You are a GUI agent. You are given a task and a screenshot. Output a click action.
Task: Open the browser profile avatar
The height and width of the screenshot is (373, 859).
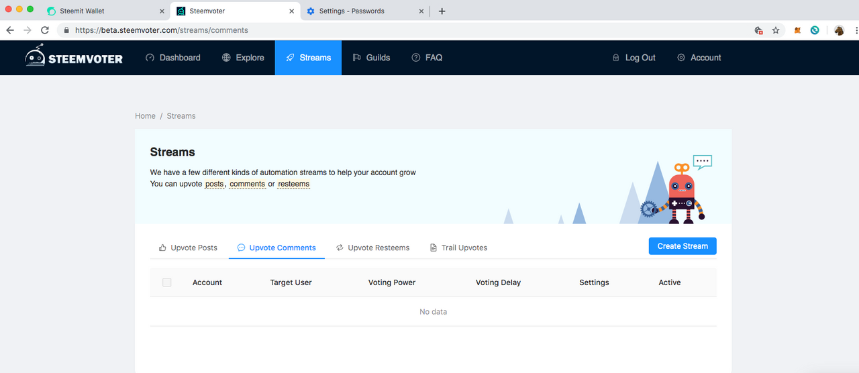pyautogui.click(x=839, y=30)
